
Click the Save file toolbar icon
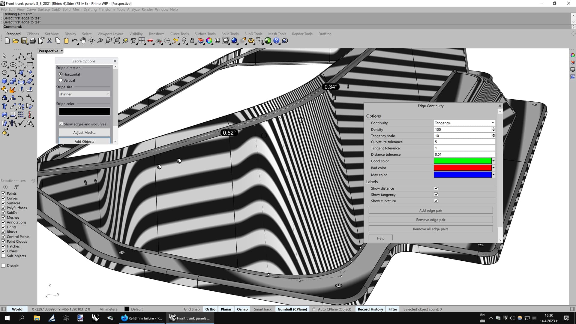tap(24, 40)
